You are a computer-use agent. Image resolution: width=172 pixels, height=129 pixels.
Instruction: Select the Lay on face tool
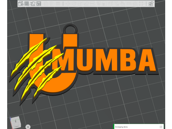click(x=86, y=4)
